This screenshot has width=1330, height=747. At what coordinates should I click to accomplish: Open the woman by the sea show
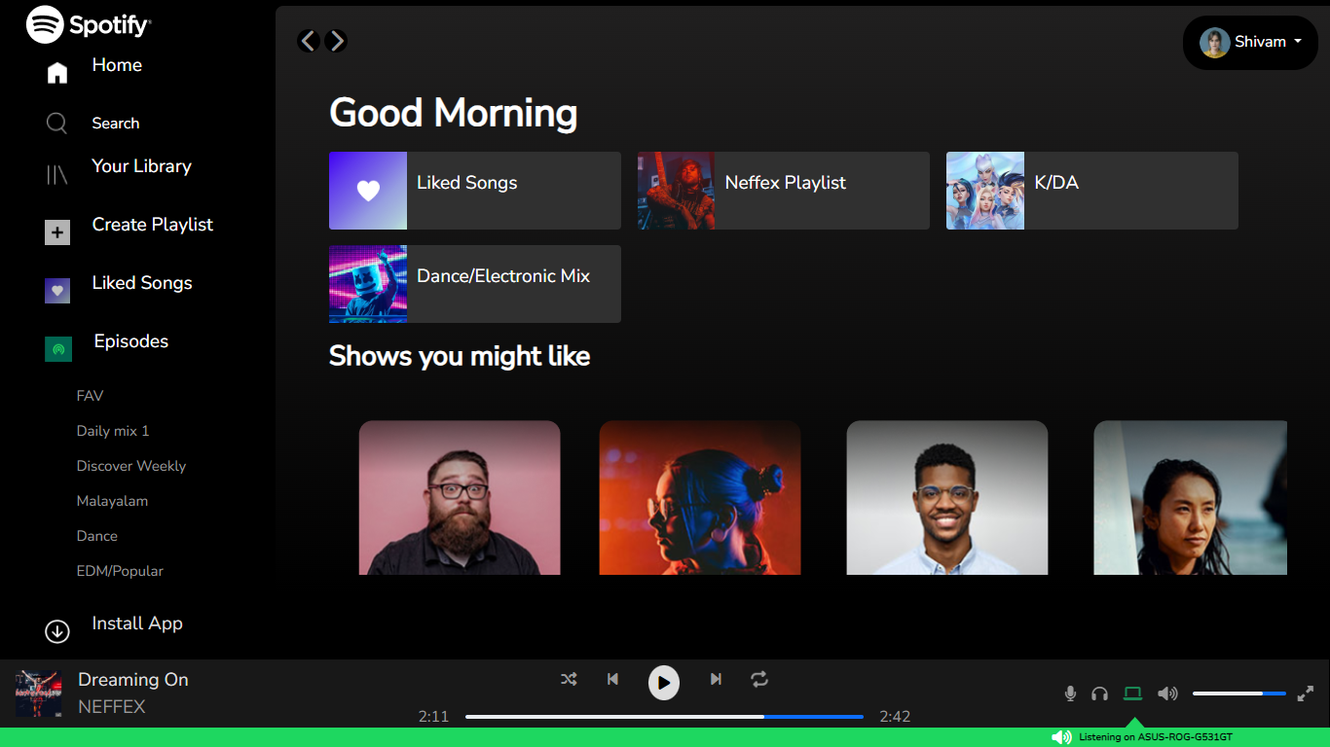pos(1190,497)
